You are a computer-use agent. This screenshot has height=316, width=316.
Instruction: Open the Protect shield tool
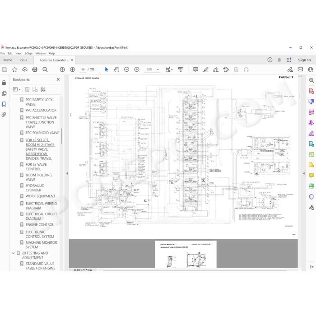point(311,196)
